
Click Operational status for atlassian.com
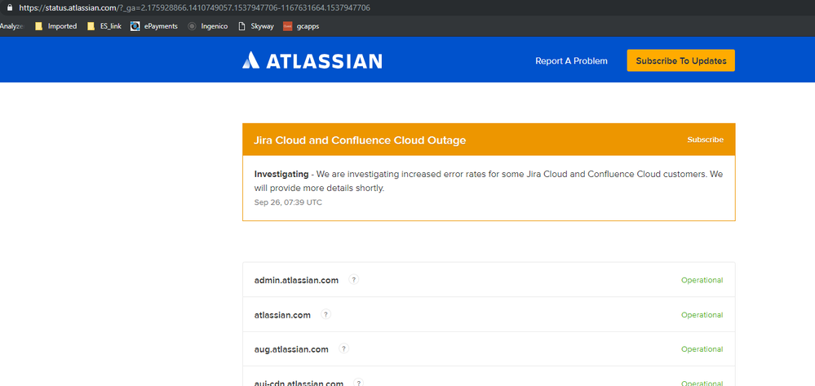click(702, 315)
